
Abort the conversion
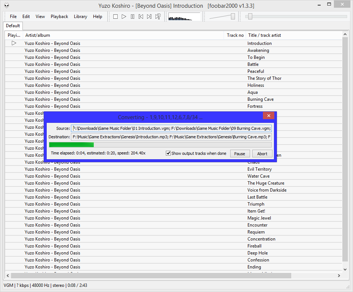[262, 154]
